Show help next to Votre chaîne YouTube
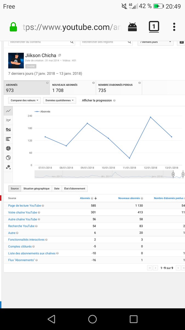This screenshot has height=330, width=185. (x=39, y=213)
